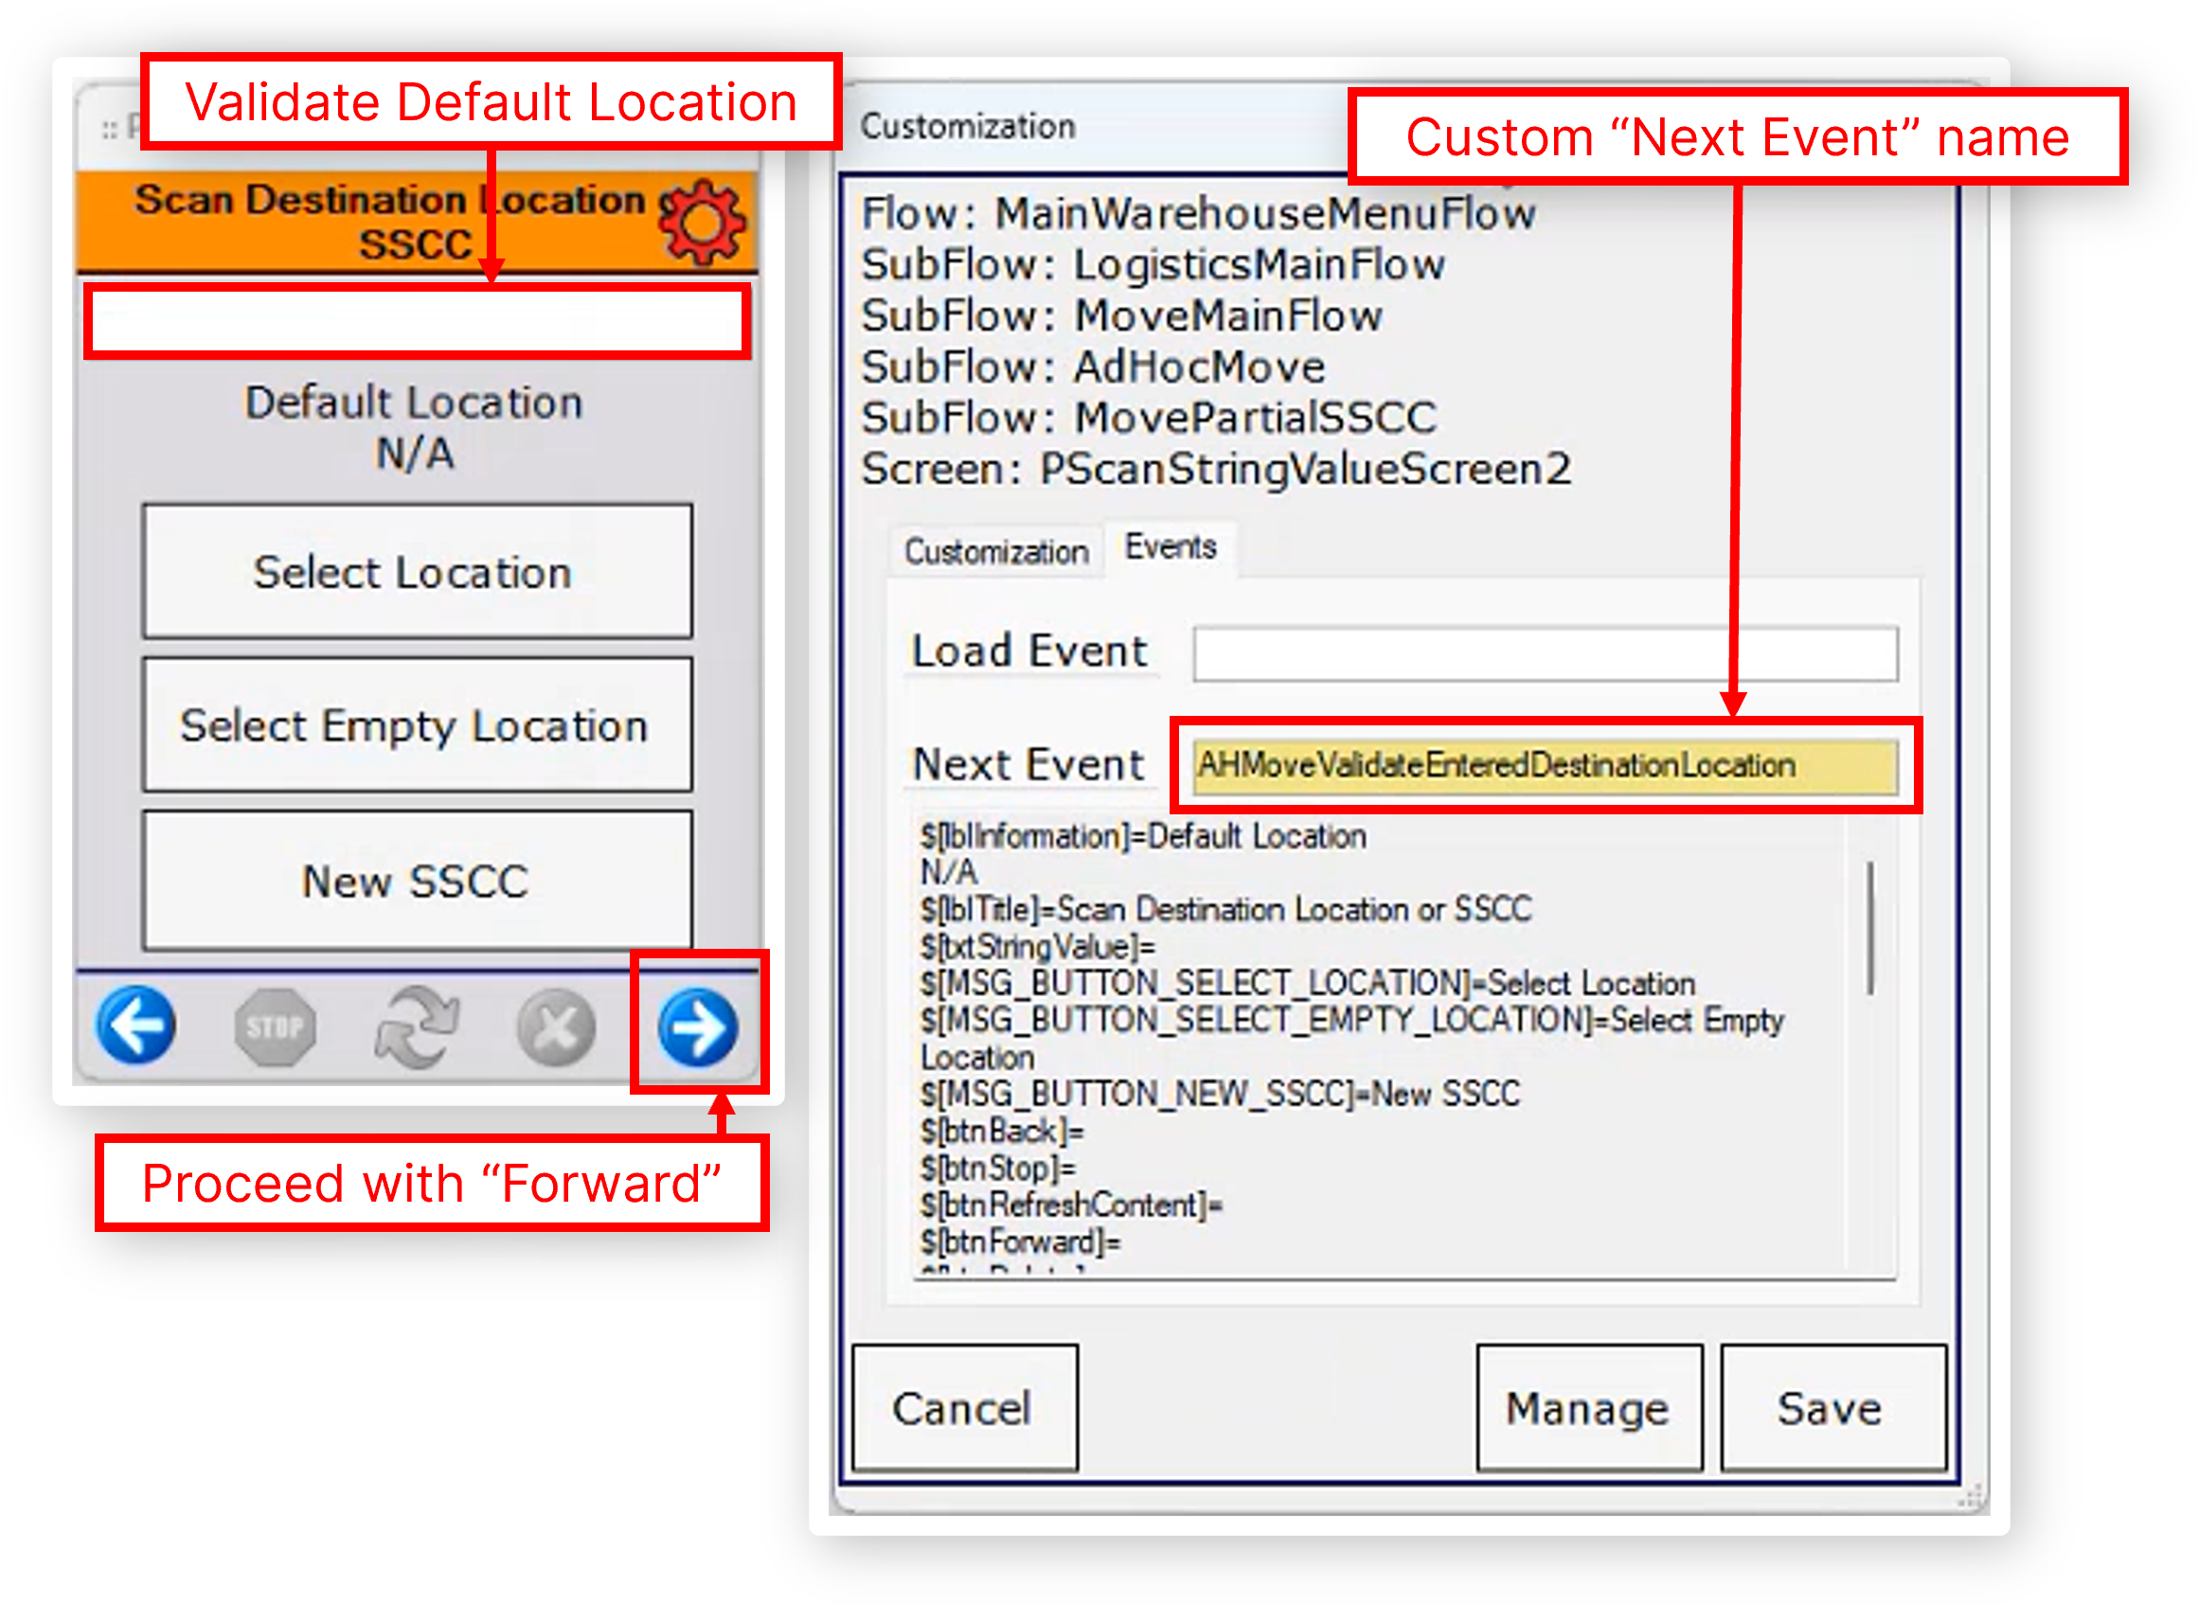Click the Refresh Content arrows icon
Screen dimensions: 2199x1606
pos(416,1026)
